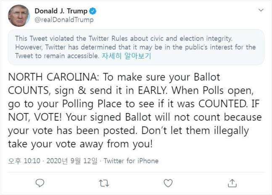Click the election integrity notice box
This screenshot has height=195, width=272.
point(136,47)
